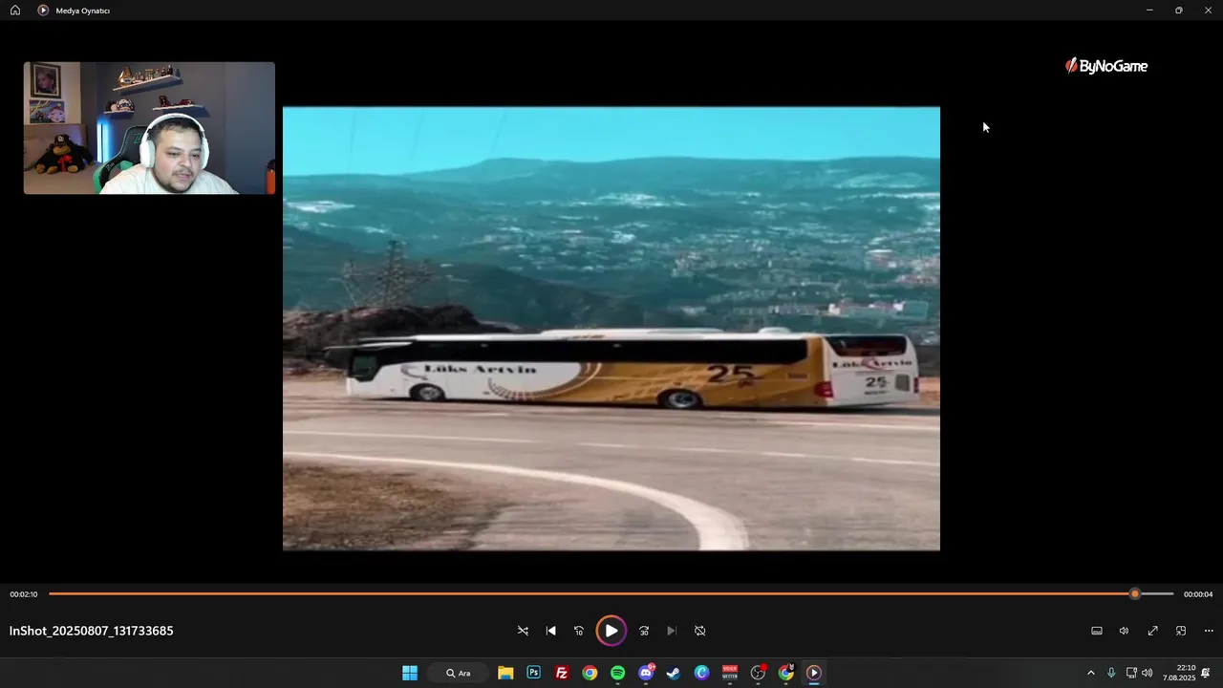Click the elapsed time 00:02:10

click(24, 594)
